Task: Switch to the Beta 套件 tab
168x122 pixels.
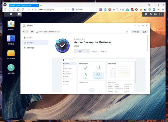Action: 35,48
